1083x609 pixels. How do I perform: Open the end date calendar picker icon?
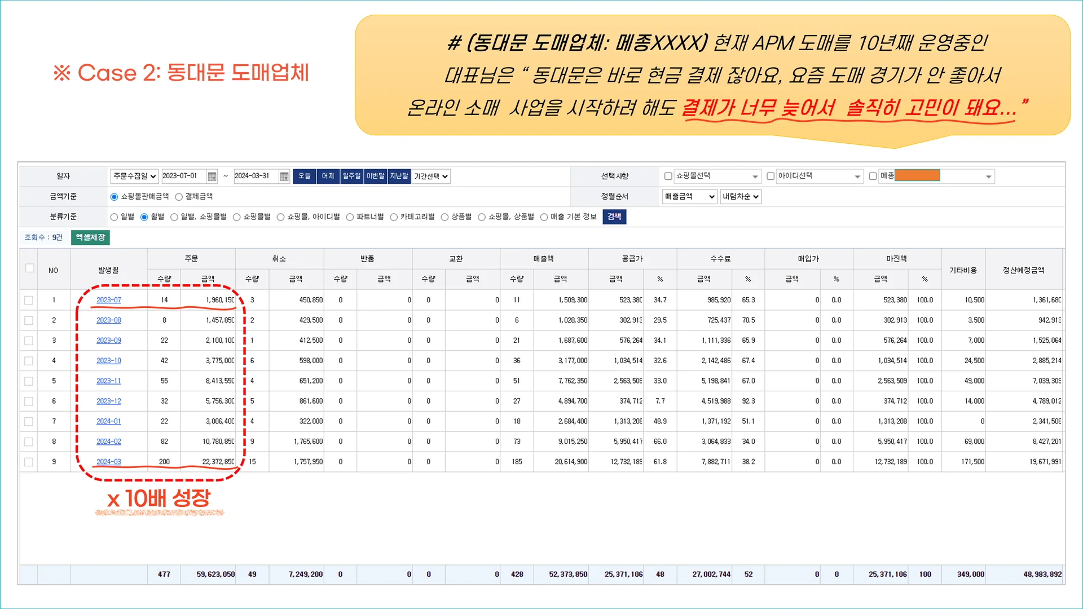coord(284,176)
